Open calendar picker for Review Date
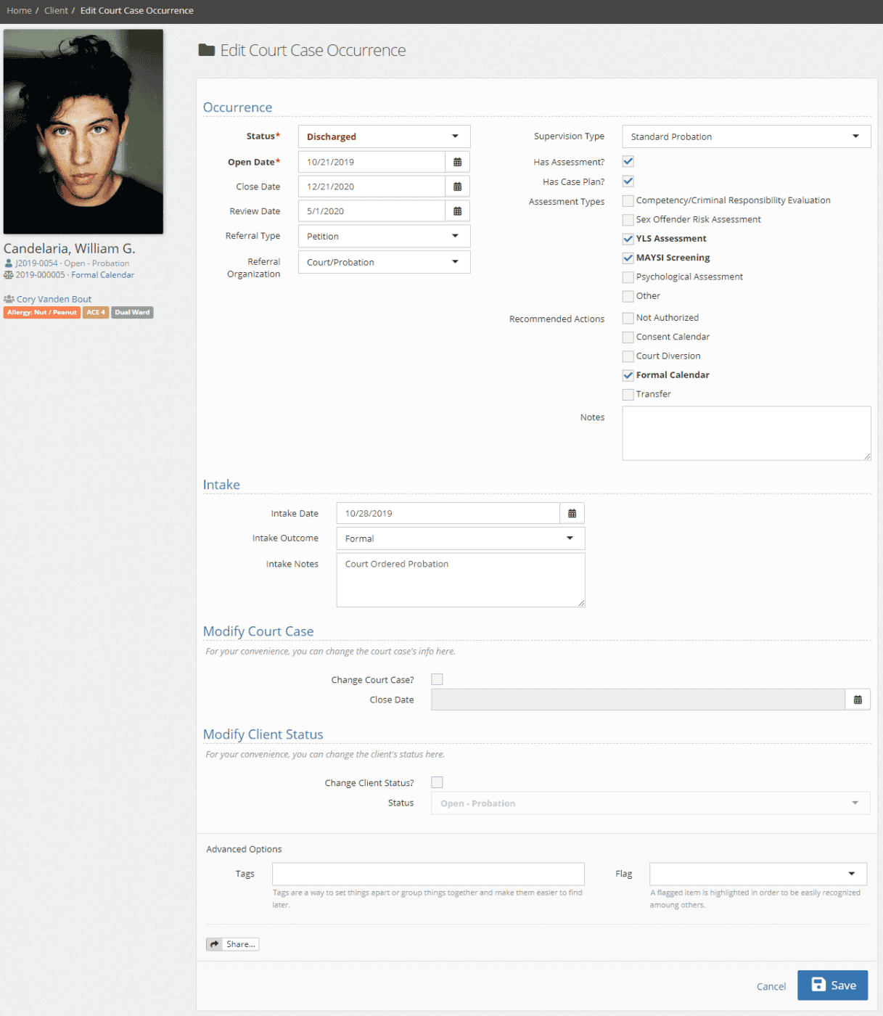Viewport: 883px width, 1016px height. [457, 211]
